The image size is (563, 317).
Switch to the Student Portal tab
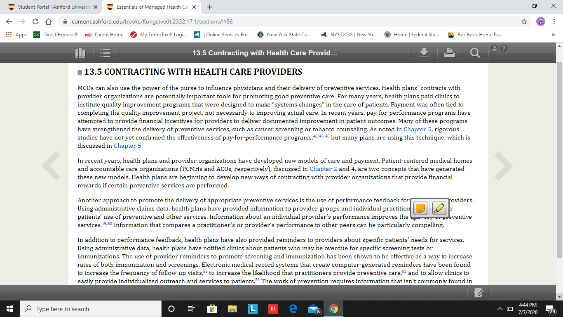pos(52,7)
